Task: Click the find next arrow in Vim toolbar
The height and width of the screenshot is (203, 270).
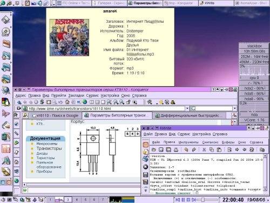Action: (x=237, y=149)
